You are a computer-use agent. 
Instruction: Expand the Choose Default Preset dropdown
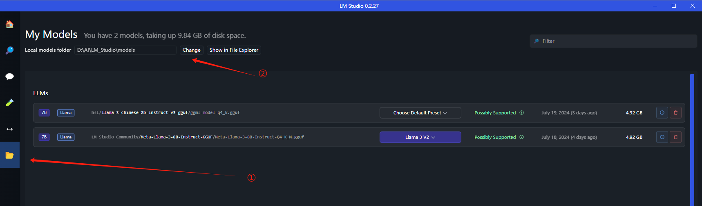click(420, 113)
